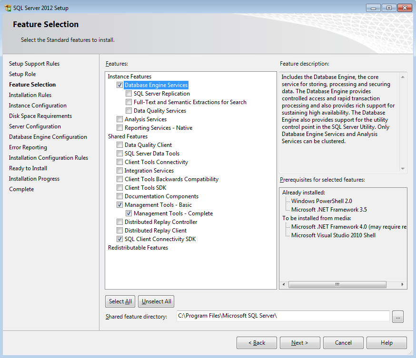Screen dimensions: 416x358
Task: Click Setup Support Rules step
Action: [34, 64]
